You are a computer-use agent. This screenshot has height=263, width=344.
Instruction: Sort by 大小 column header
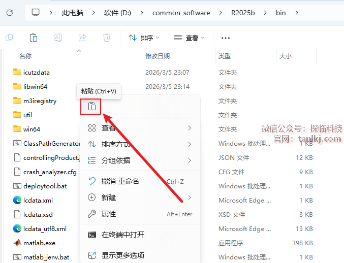tap(286, 56)
